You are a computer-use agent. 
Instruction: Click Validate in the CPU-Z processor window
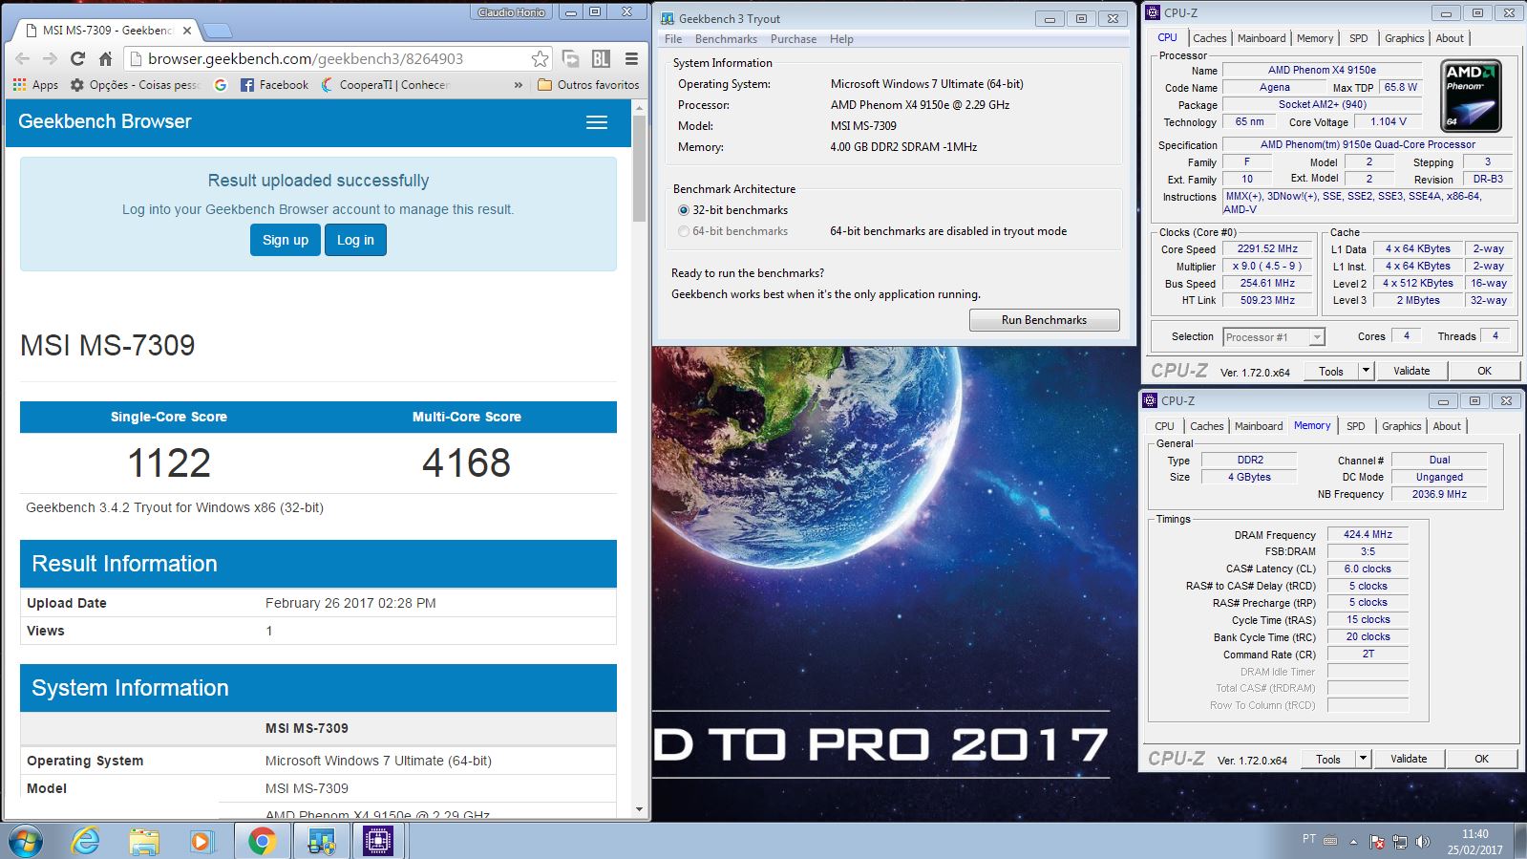click(1411, 371)
